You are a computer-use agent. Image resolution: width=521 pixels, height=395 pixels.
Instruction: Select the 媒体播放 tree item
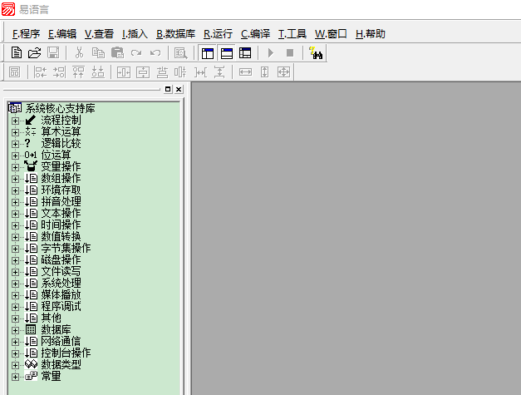[61, 294]
